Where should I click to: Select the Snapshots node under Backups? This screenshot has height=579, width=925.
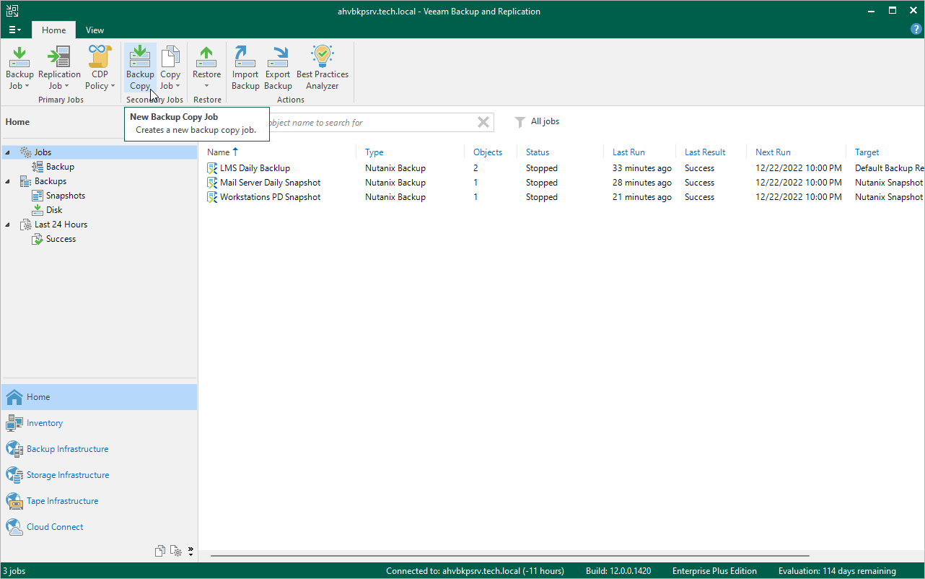[x=65, y=196]
